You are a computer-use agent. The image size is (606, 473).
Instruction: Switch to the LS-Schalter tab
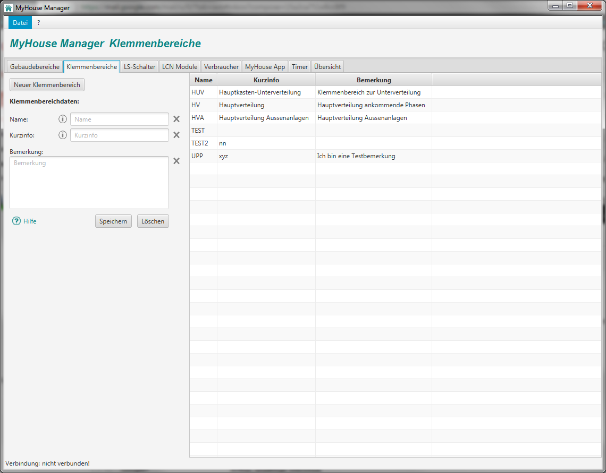point(139,67)
